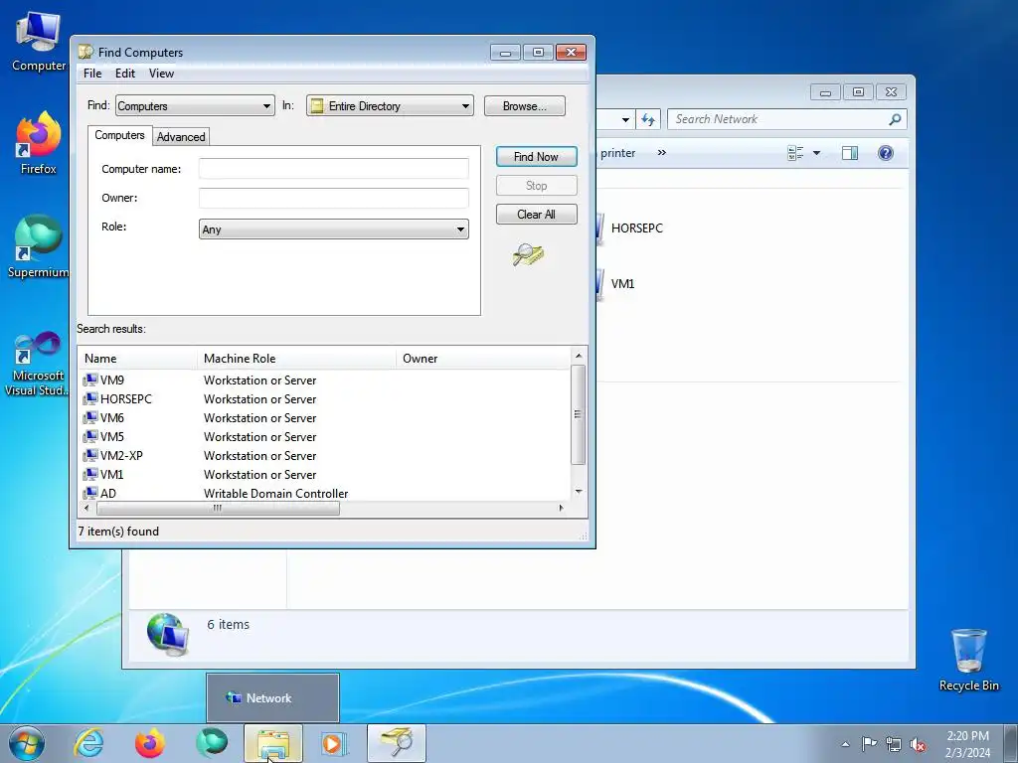Click the Find Now button
Viewport: 1018px width, 763px height.
coord(536,156)
